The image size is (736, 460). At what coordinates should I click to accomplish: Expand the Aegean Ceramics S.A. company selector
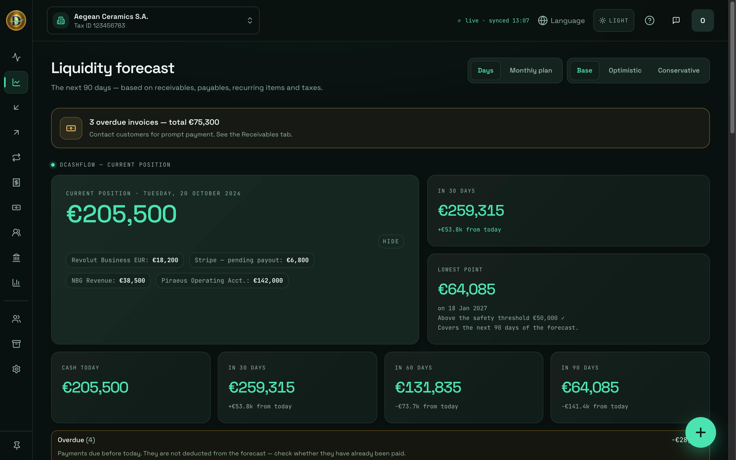[153, 20]
